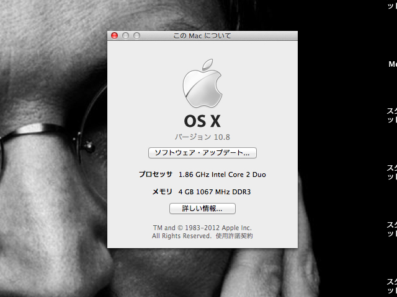Open ソフトウェア・アップデート button

[x=202, y=153]
